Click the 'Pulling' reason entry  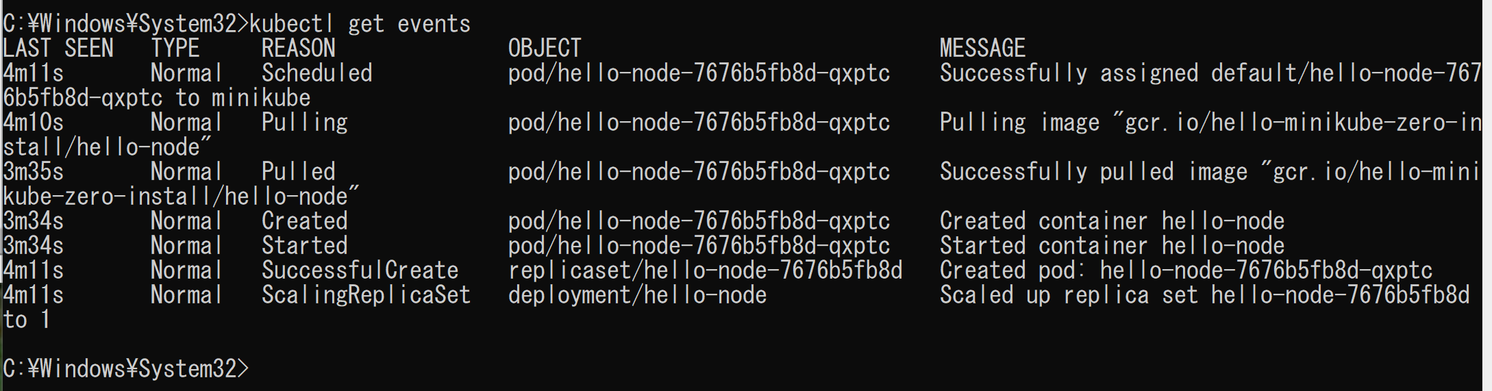pos(305,123)
